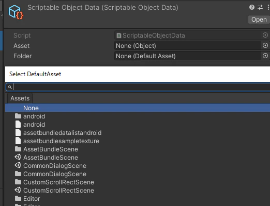
Task: Click the Folder field object picker circle
Action: [265, 56]
